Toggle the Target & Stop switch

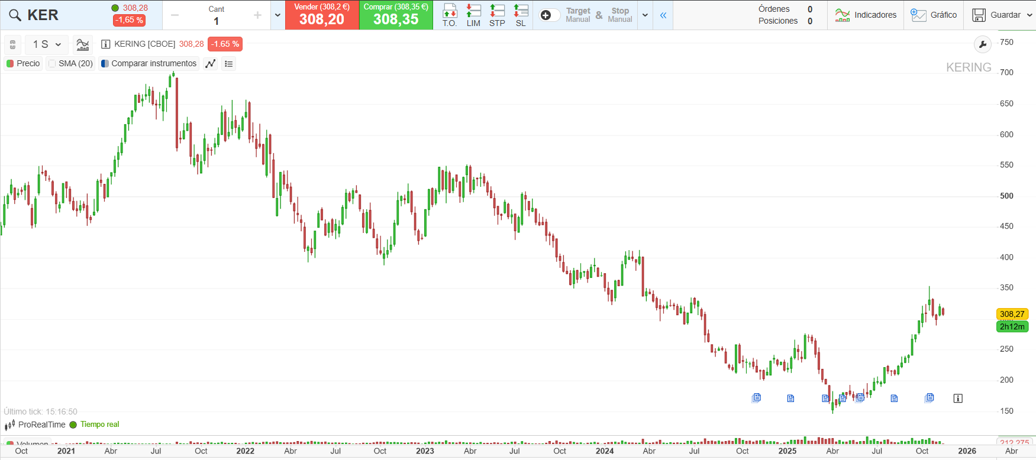pyautogui.click(x=550, y=15)
